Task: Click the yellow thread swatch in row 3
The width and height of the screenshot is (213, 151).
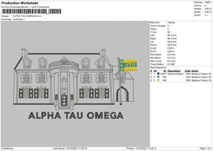Action: point(158,80)
